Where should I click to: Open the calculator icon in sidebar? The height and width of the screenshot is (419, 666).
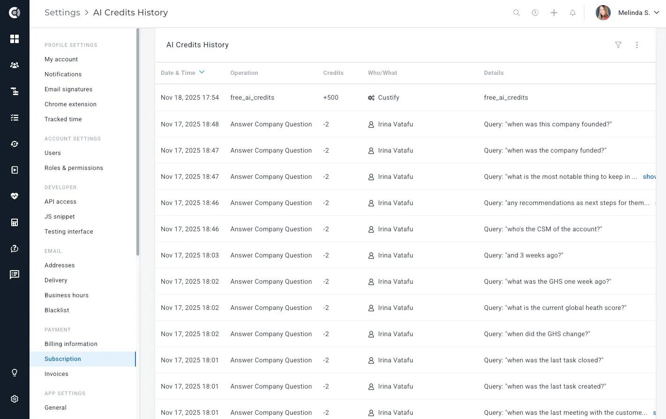coord(15,222)
